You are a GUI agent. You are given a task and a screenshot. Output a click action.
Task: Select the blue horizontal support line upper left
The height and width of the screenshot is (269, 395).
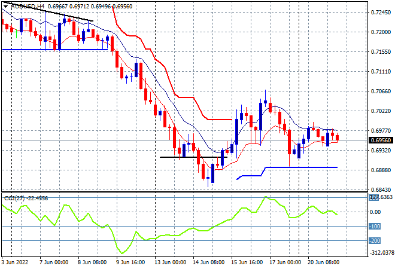[54, 50]
